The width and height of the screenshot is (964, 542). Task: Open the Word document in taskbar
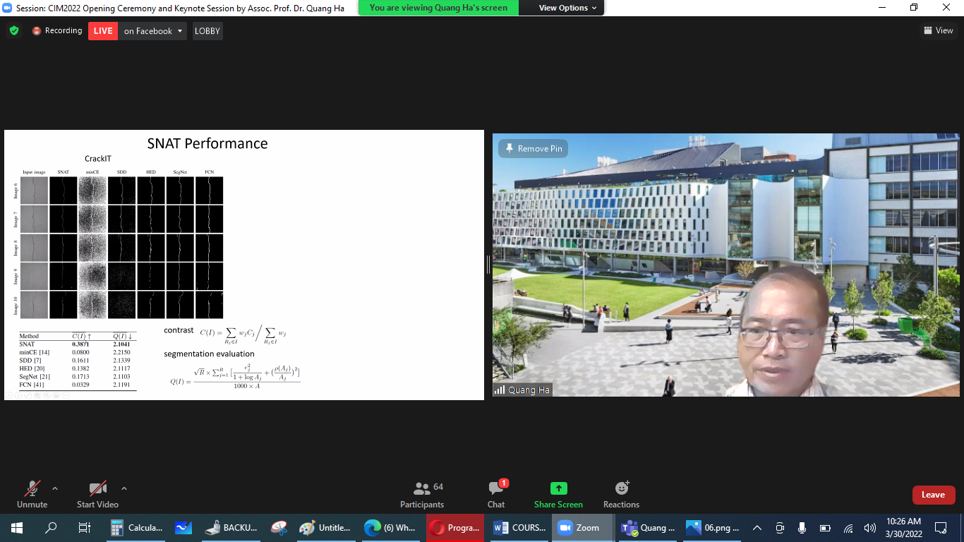click(x=520, y=528)
